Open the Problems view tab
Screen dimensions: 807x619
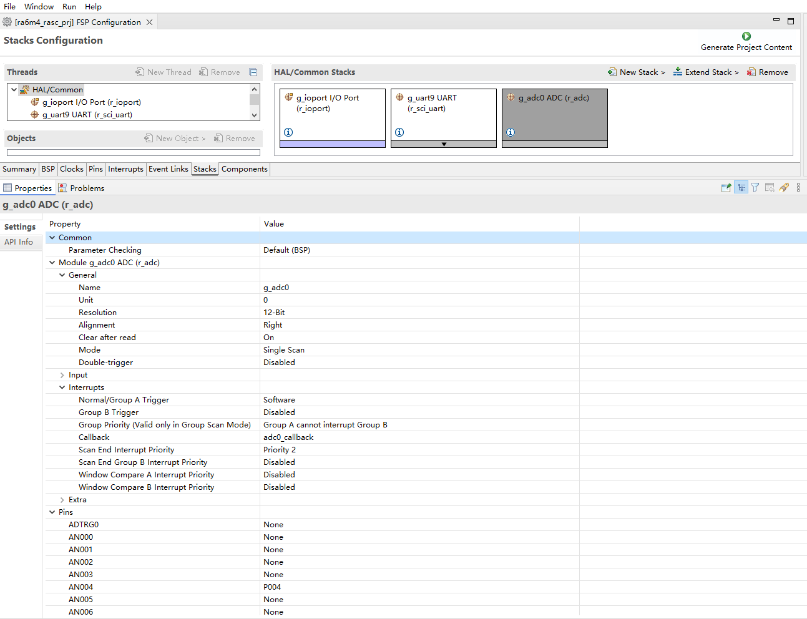[81, 188]
